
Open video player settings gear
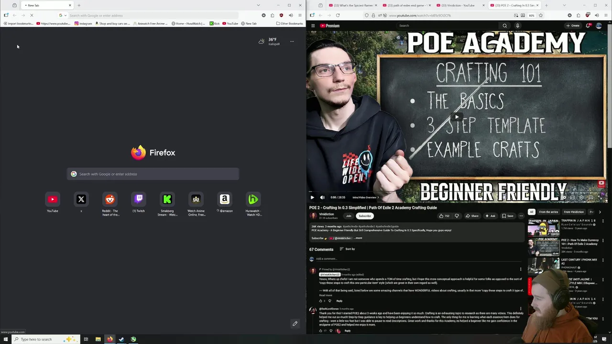click(581, 197)
